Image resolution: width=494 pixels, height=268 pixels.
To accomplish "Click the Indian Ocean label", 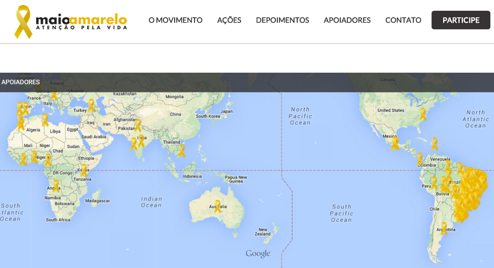I will point(151,202).
